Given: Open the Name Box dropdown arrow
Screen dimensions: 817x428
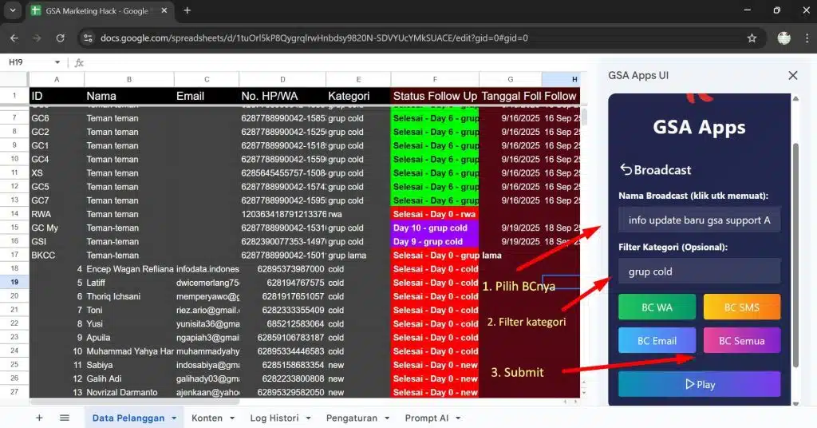Looking at the screenshot, I should (57, 62).
